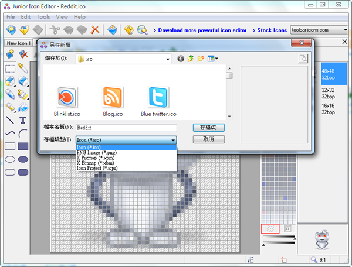This screenshot has width=352, height=267.
Task: Select the 48x48 32bpp image format
Action: tap(334, 74)
